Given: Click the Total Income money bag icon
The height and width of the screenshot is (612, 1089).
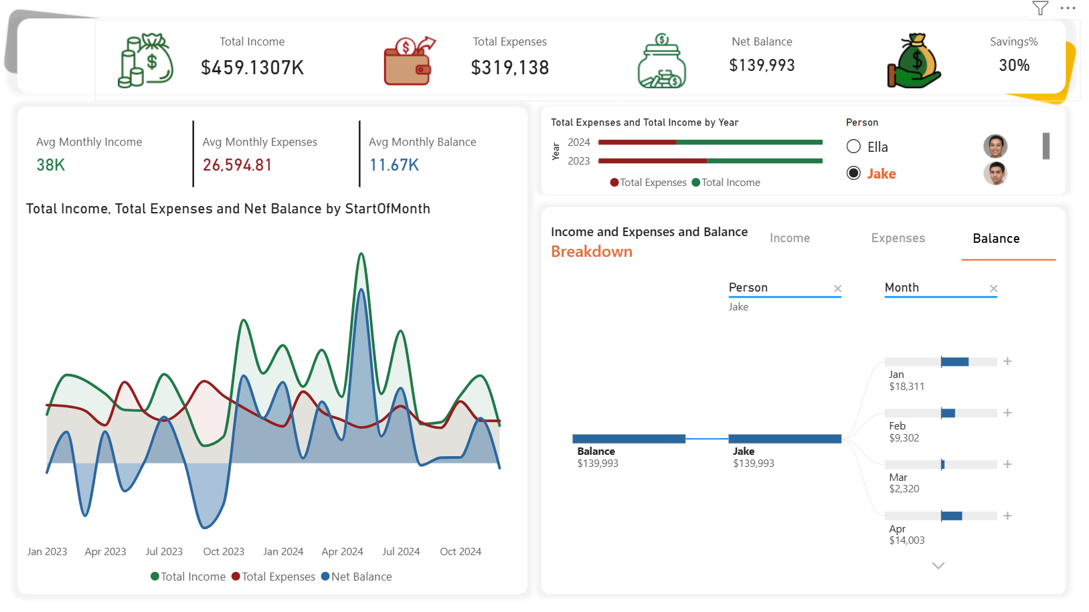Looking at the screenshot, I should [145, 60].
